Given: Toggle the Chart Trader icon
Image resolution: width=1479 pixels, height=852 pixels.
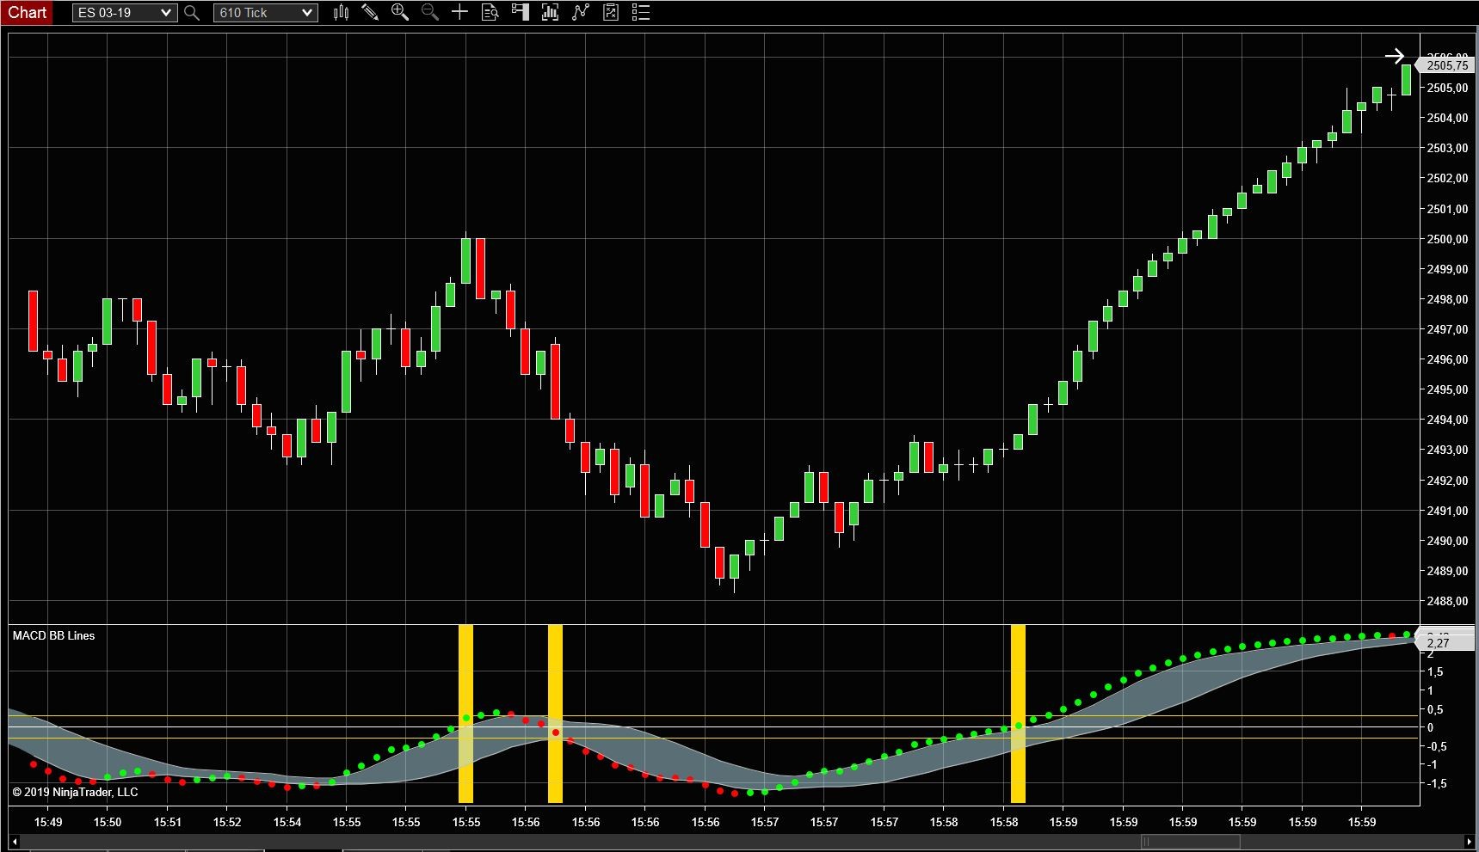Looking at the screenshot, I should 520,13.
